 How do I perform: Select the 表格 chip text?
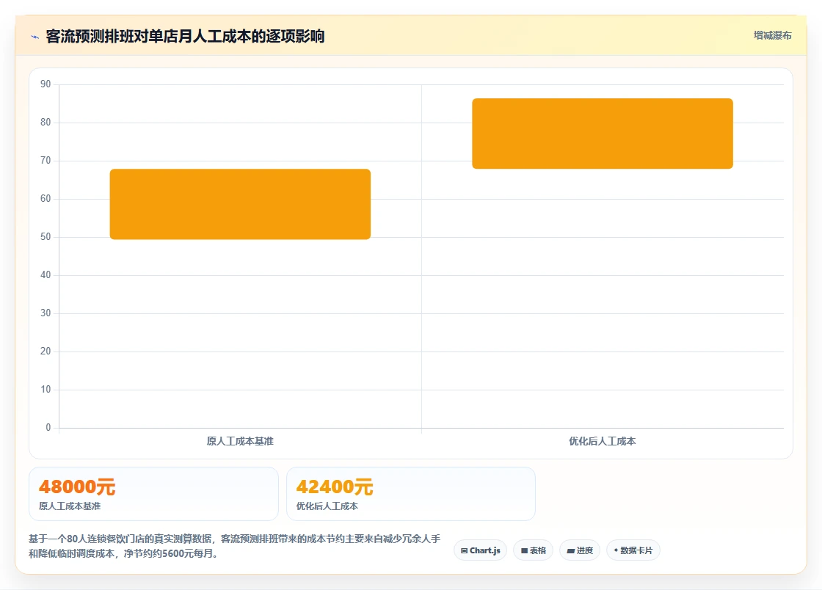click(537, 550)
